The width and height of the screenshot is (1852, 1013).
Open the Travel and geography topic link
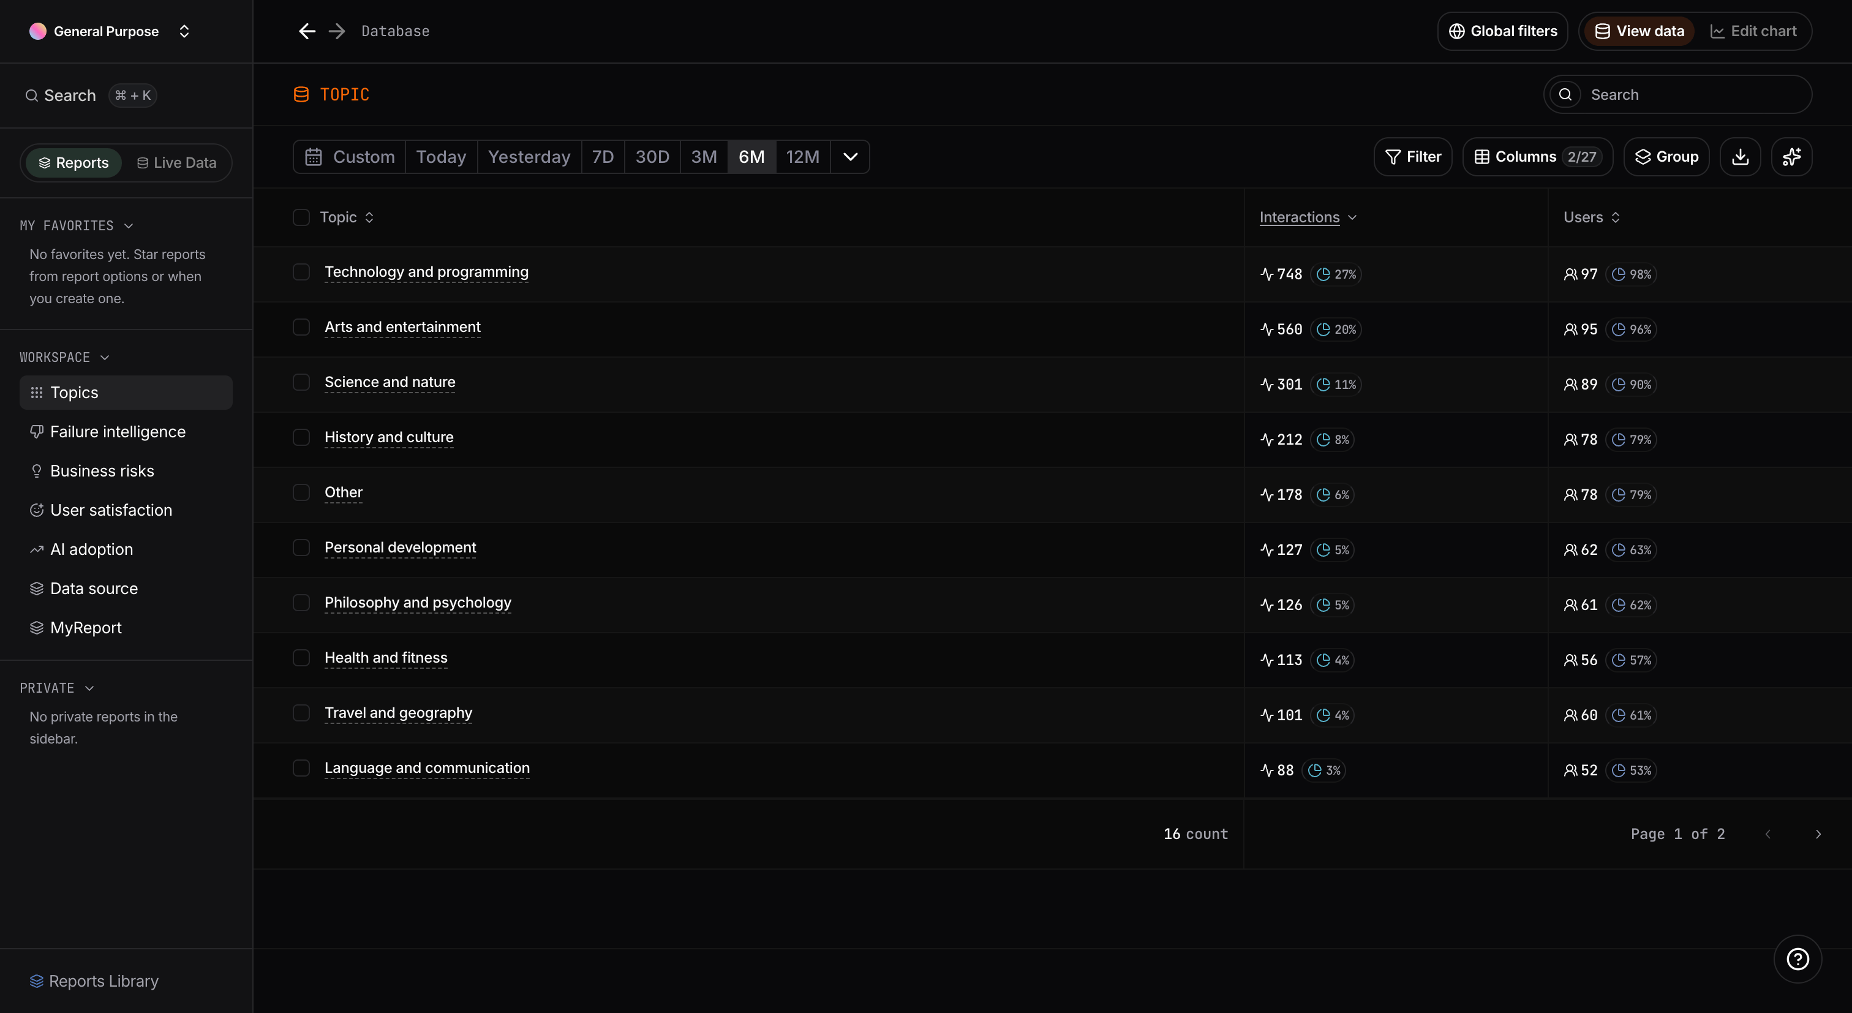coord(398,712)
